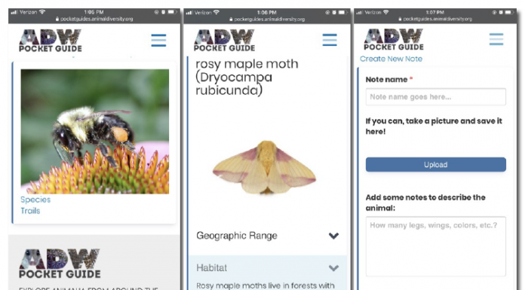
Task: Tap the URL bar in right phone screen
Action: coord(435,19)
